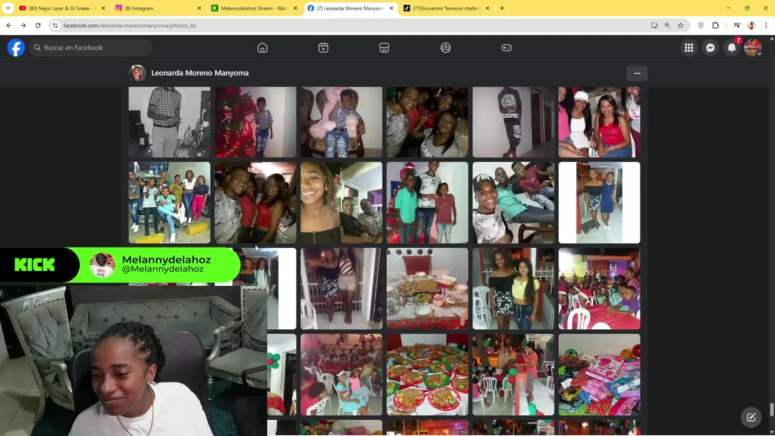Close the Major Lazer & DJ Snake tab
This screenshot has width=775, height=436.
pos(103,8)
